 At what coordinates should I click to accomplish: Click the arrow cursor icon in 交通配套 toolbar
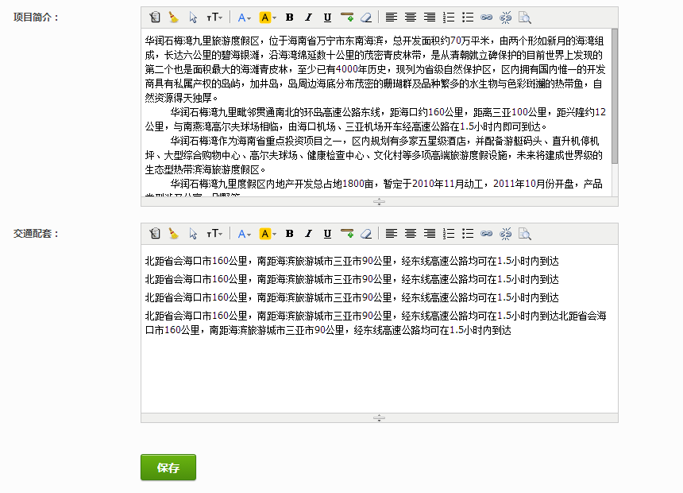192,234
